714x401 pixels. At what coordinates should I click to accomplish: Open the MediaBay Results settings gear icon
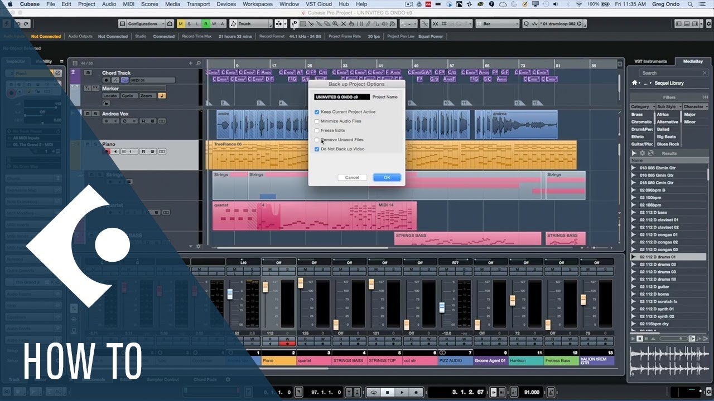click(x=642, y=153)
